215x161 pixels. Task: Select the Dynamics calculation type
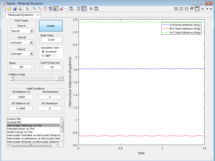43,52
